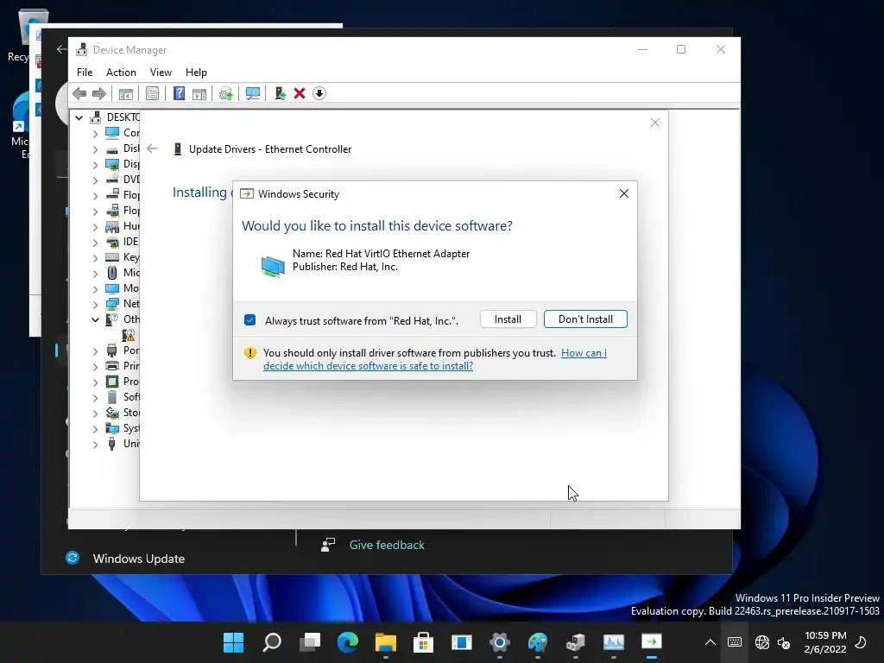Select the System devices tree icon
The width and height of the screenshot is (884, 663).
tap(112, 428)
